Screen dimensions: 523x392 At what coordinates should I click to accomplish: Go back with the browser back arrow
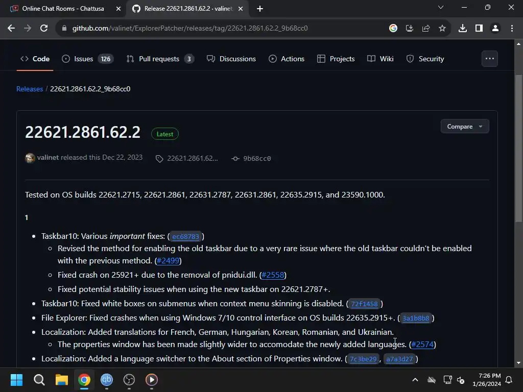tap(11, 29)
